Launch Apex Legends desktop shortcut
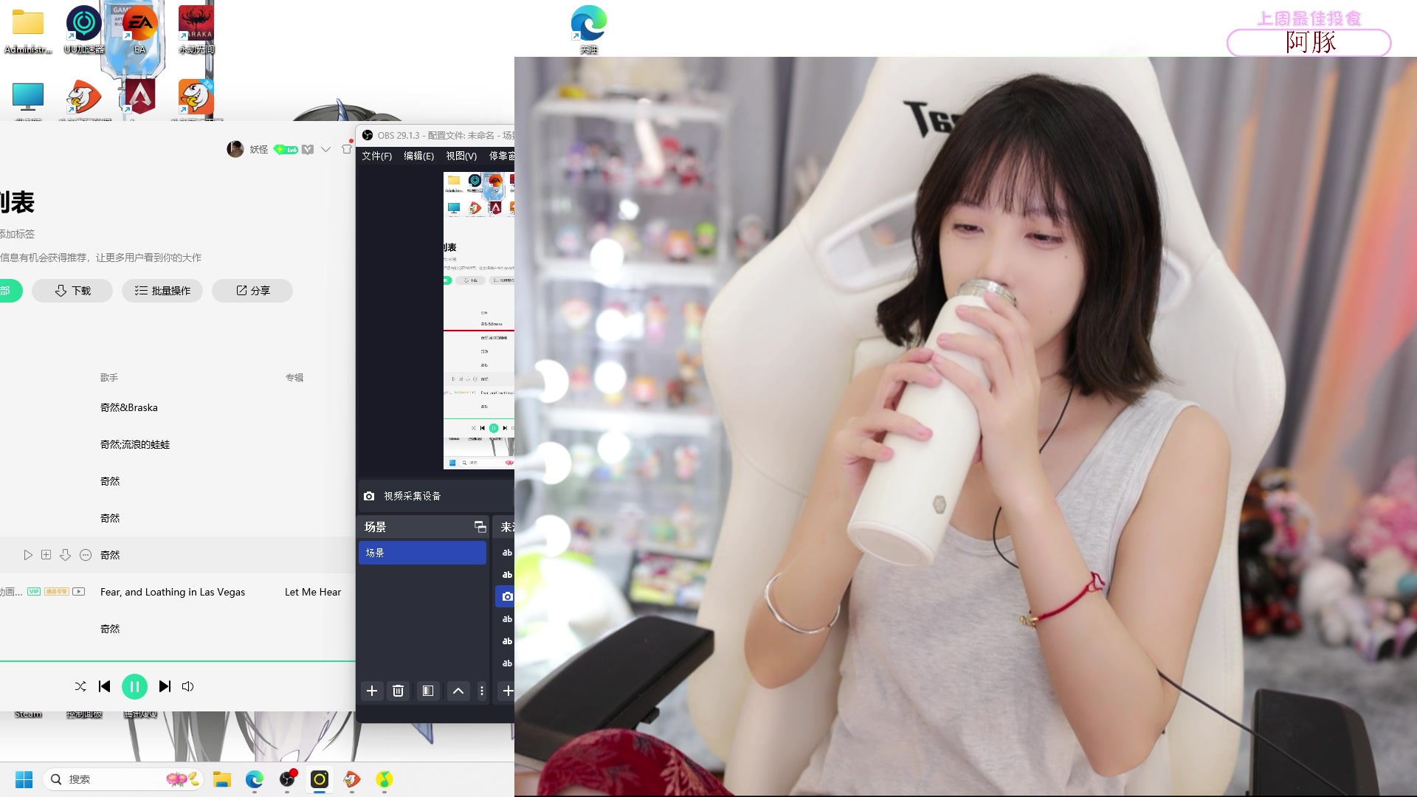 [140, 97]
